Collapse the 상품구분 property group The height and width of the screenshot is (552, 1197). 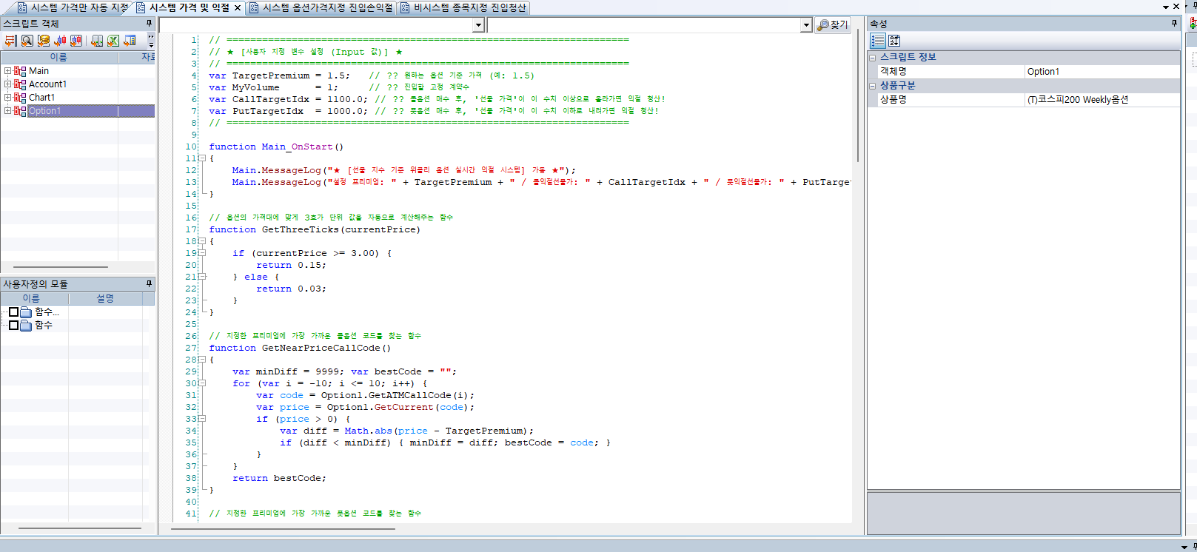point(873,86)
